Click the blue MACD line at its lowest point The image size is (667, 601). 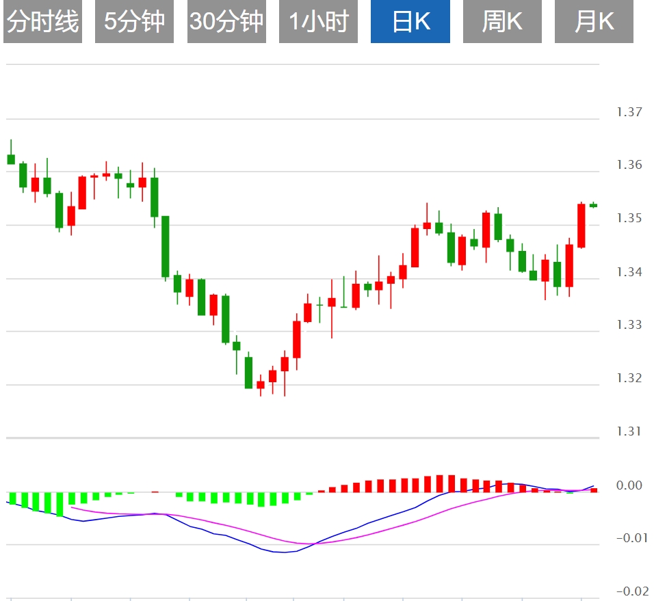(284, 552)
